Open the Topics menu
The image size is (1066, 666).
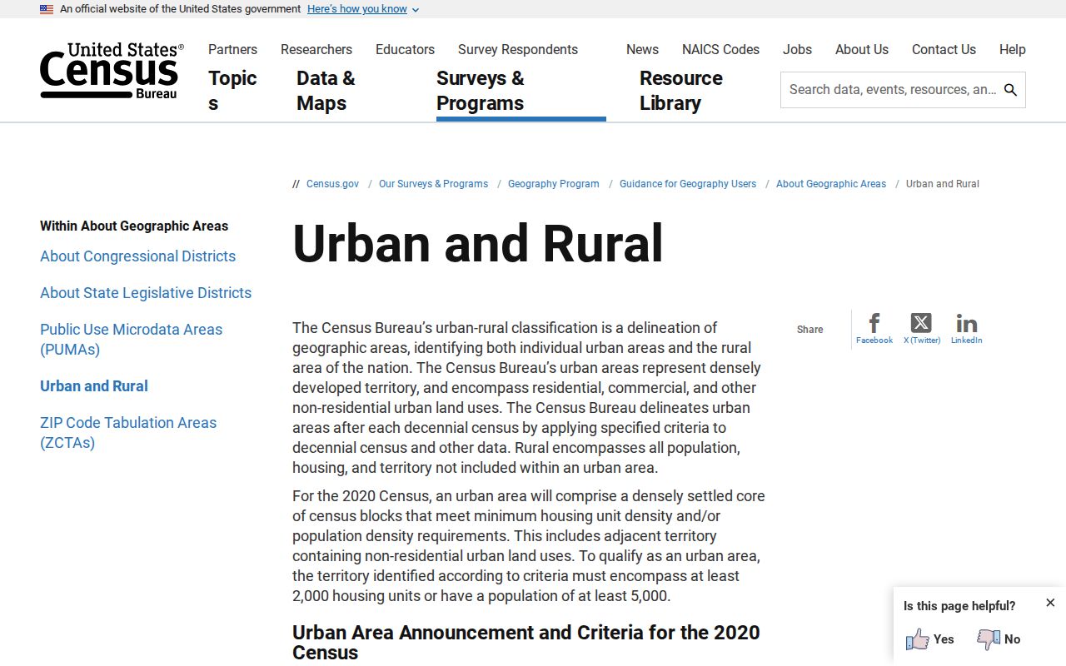(232, 91)
